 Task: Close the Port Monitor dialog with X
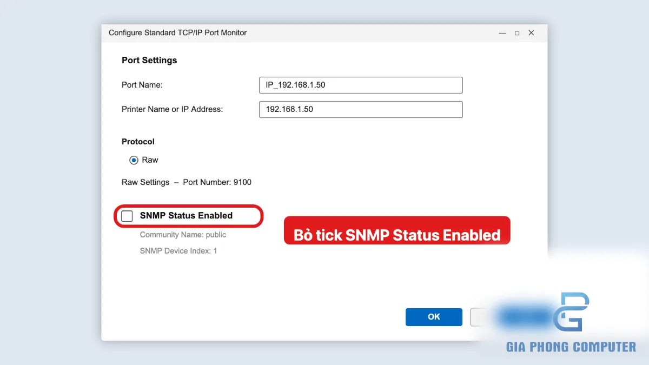coord(531,33)
